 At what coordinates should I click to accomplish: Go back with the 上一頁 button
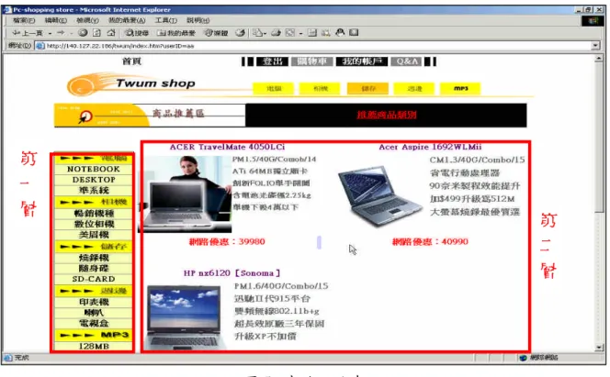(28, 33)
